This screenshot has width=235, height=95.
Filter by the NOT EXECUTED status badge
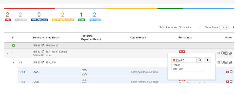(39, 20)
